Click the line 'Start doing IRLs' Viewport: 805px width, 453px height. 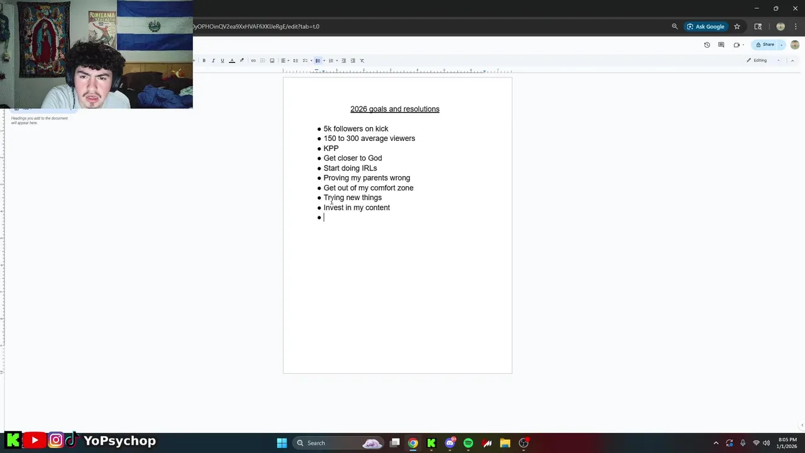pos(350,168)
